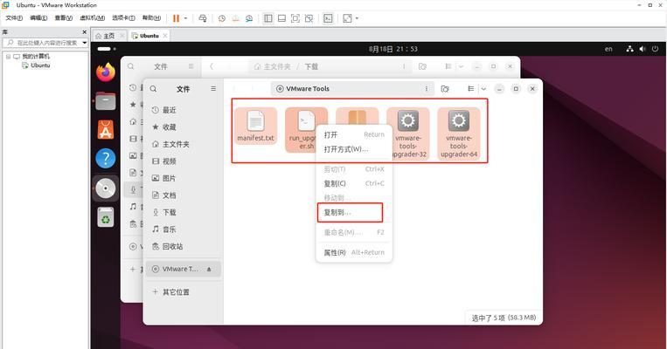
Task: Click the network status icon in top bar
Action: tap(630, 49)
